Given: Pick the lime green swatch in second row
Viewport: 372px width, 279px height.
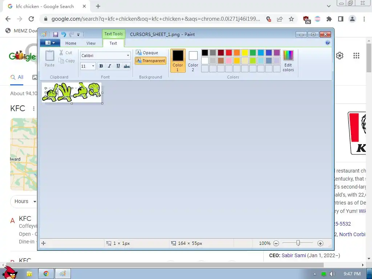Looking at the screenshot, I should [x=253, y=61].
